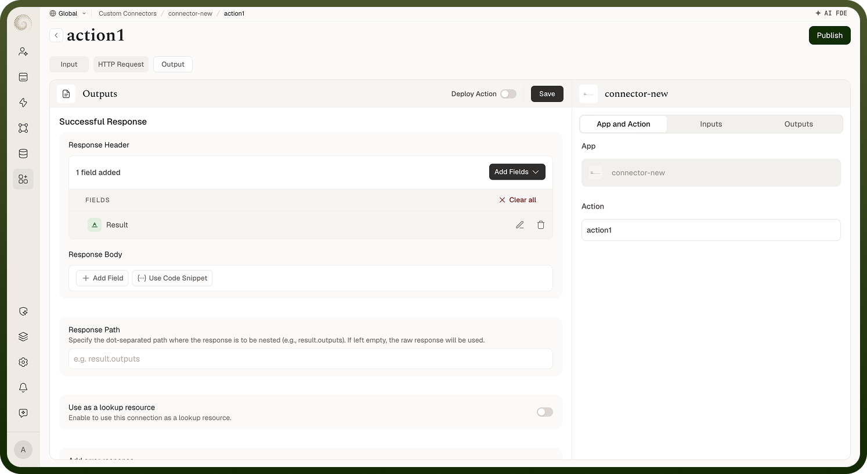
Task: Click the Action name input field
Action: click(711, 230)
